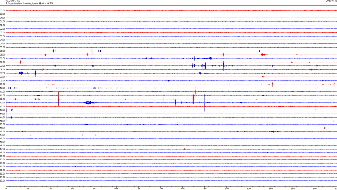This screenshot has height=190, width=337.
Task: Select the 08:30 trace time label
Action: pos(2,73)
